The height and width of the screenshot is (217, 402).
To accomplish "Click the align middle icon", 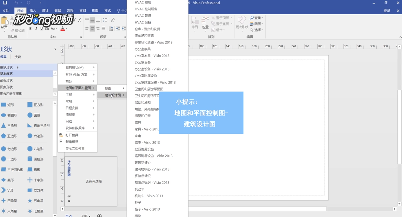I will point(92,20).
